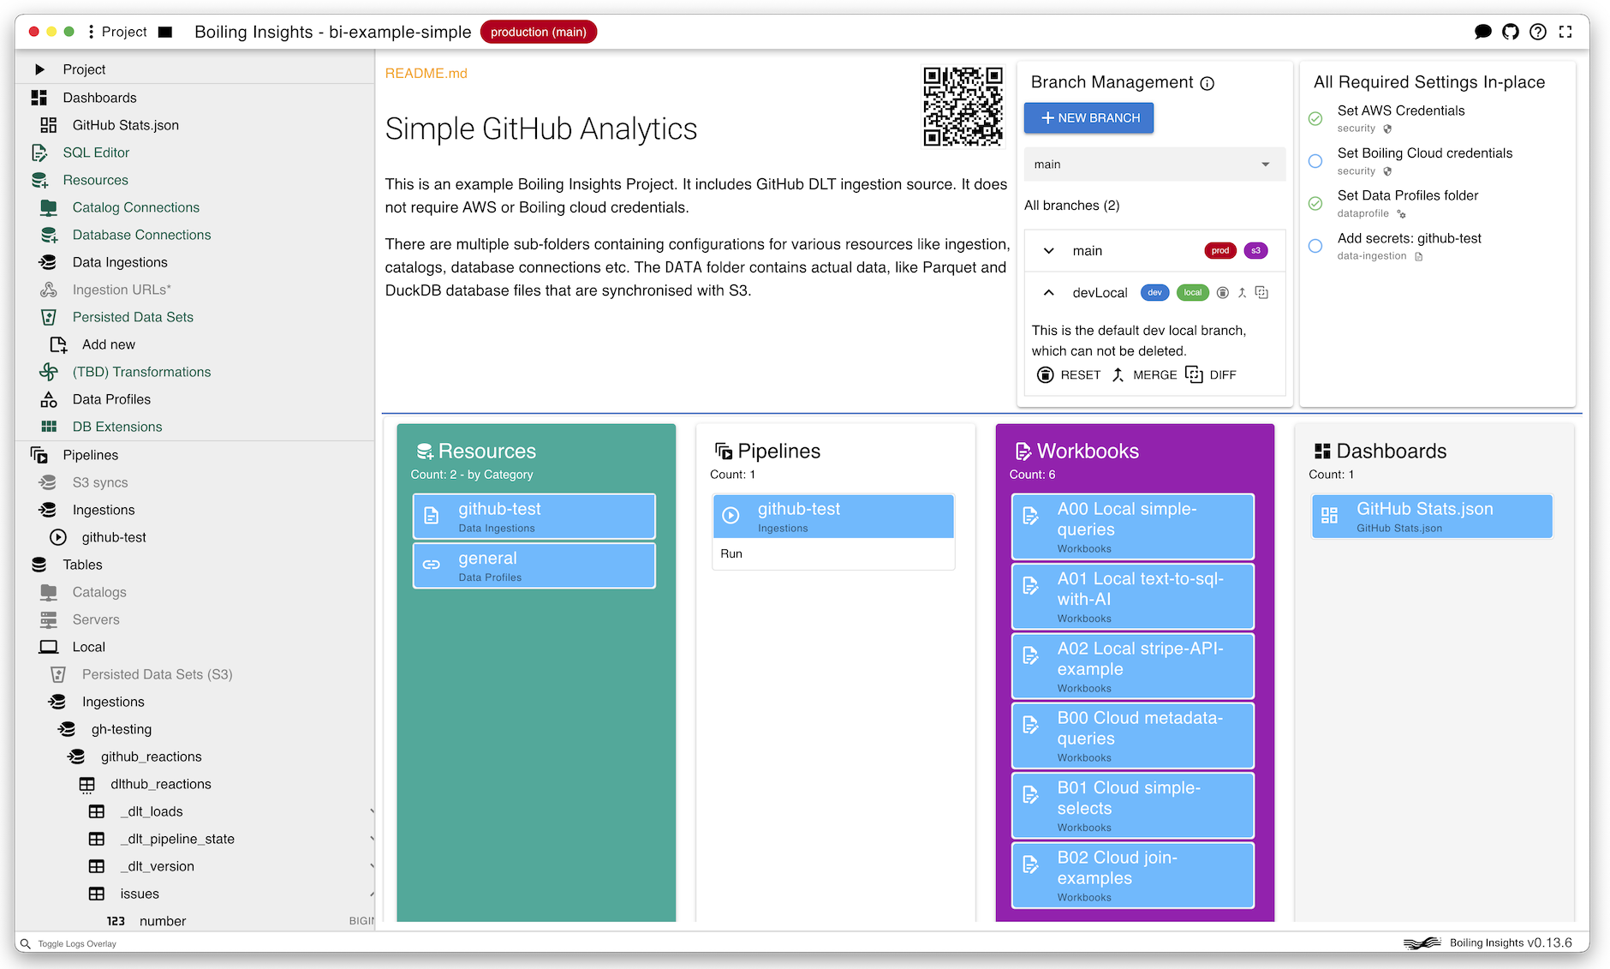This screenshot has height=969, width=1610.
Task: Expand the Project tree triangle in sidebar
Action: pos(39,69)
